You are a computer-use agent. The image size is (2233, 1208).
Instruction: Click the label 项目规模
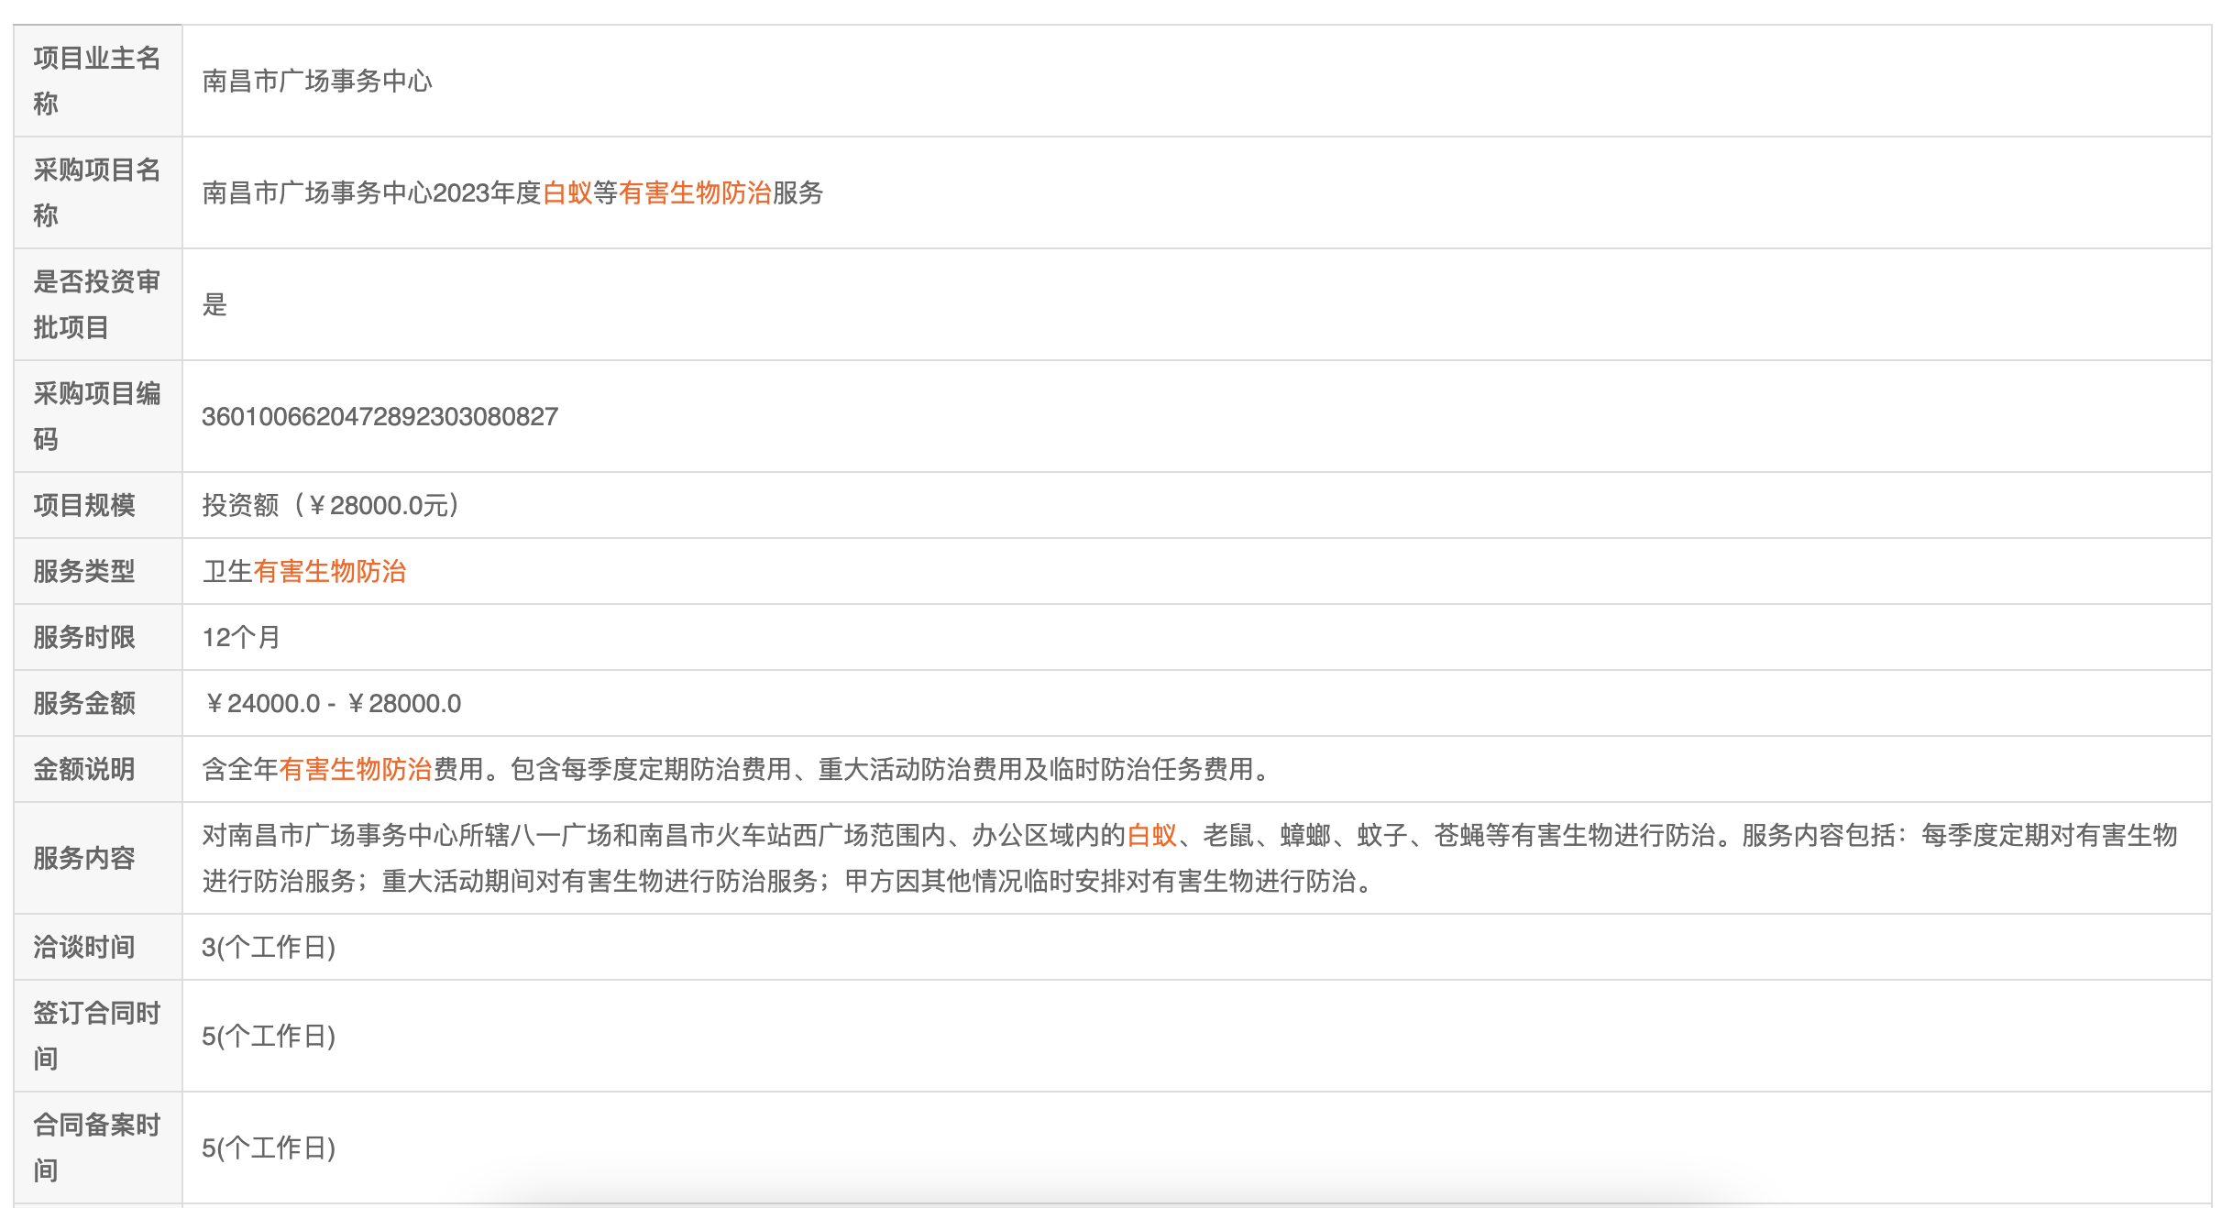tap(84, 505)
